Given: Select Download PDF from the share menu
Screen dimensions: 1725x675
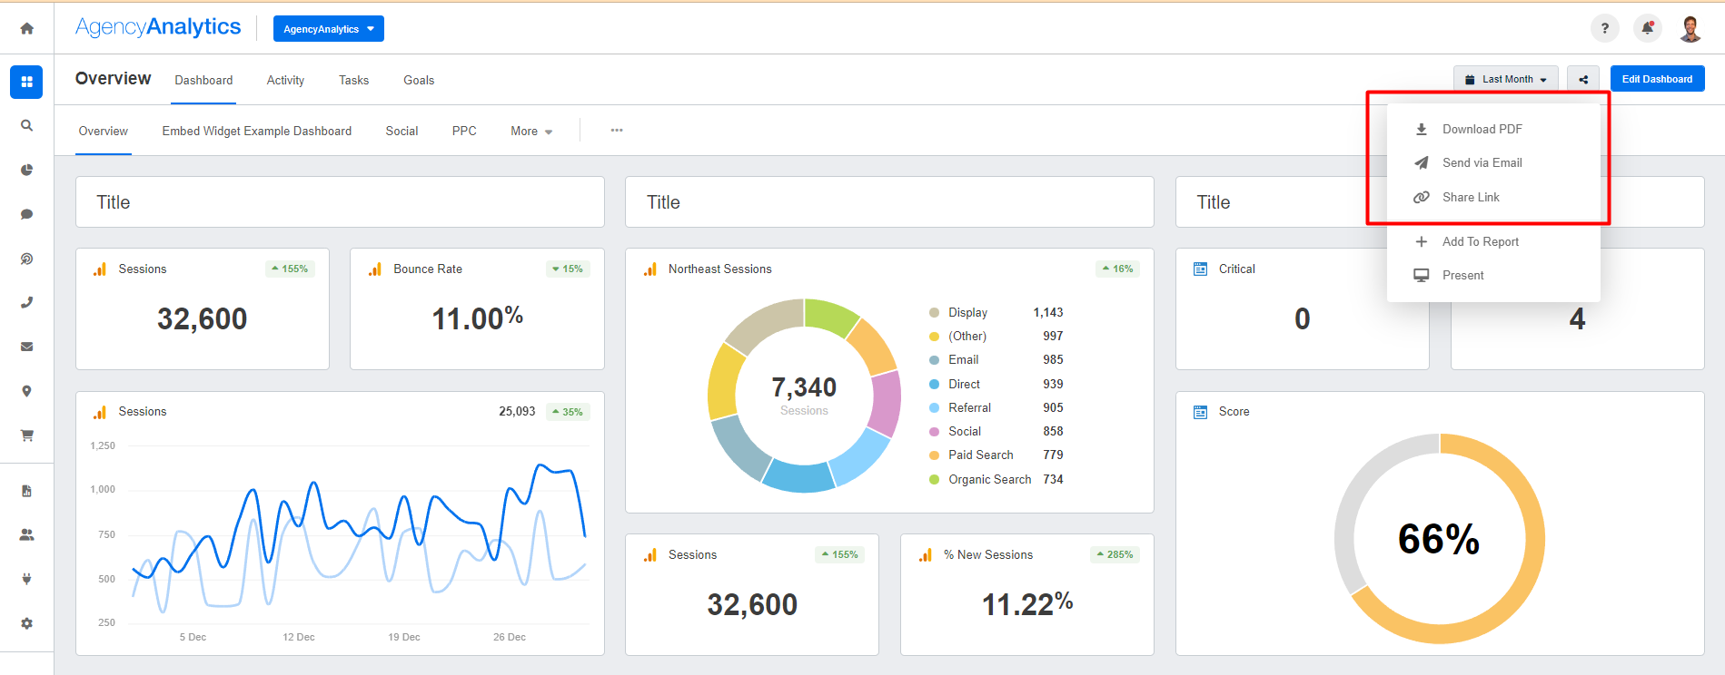Looking at the screenshot, I should [1482, 130].
